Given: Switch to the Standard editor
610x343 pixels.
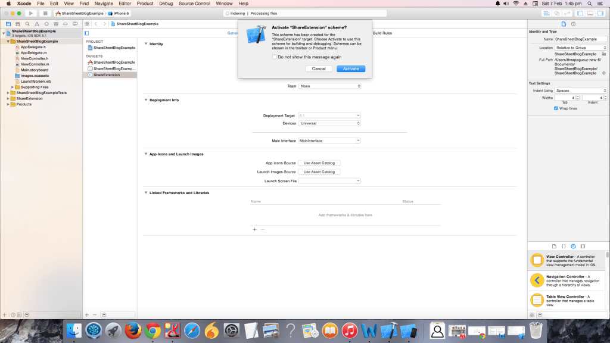Looking at the screenshot, I should pyautogui.click(x=547, y=13).
